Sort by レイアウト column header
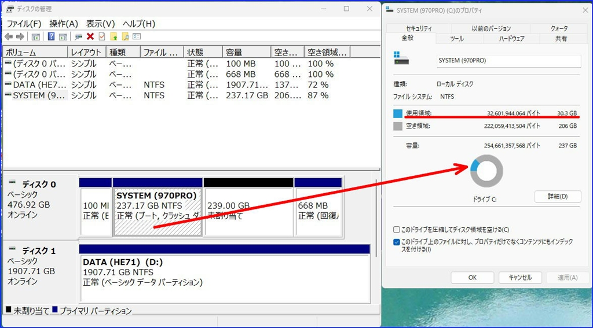This screenshot has width=593, height=328. point(87,52)
